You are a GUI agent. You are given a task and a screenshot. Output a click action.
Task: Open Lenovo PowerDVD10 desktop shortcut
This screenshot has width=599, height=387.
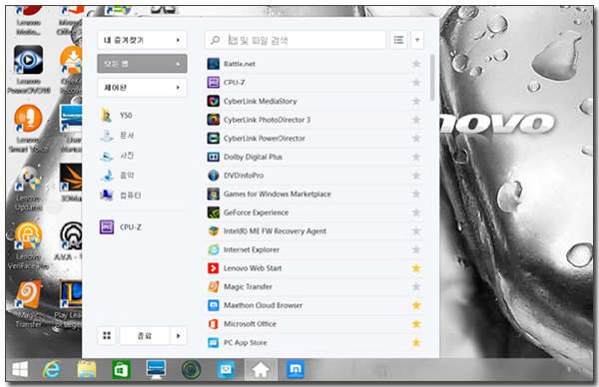coord(29,70)
